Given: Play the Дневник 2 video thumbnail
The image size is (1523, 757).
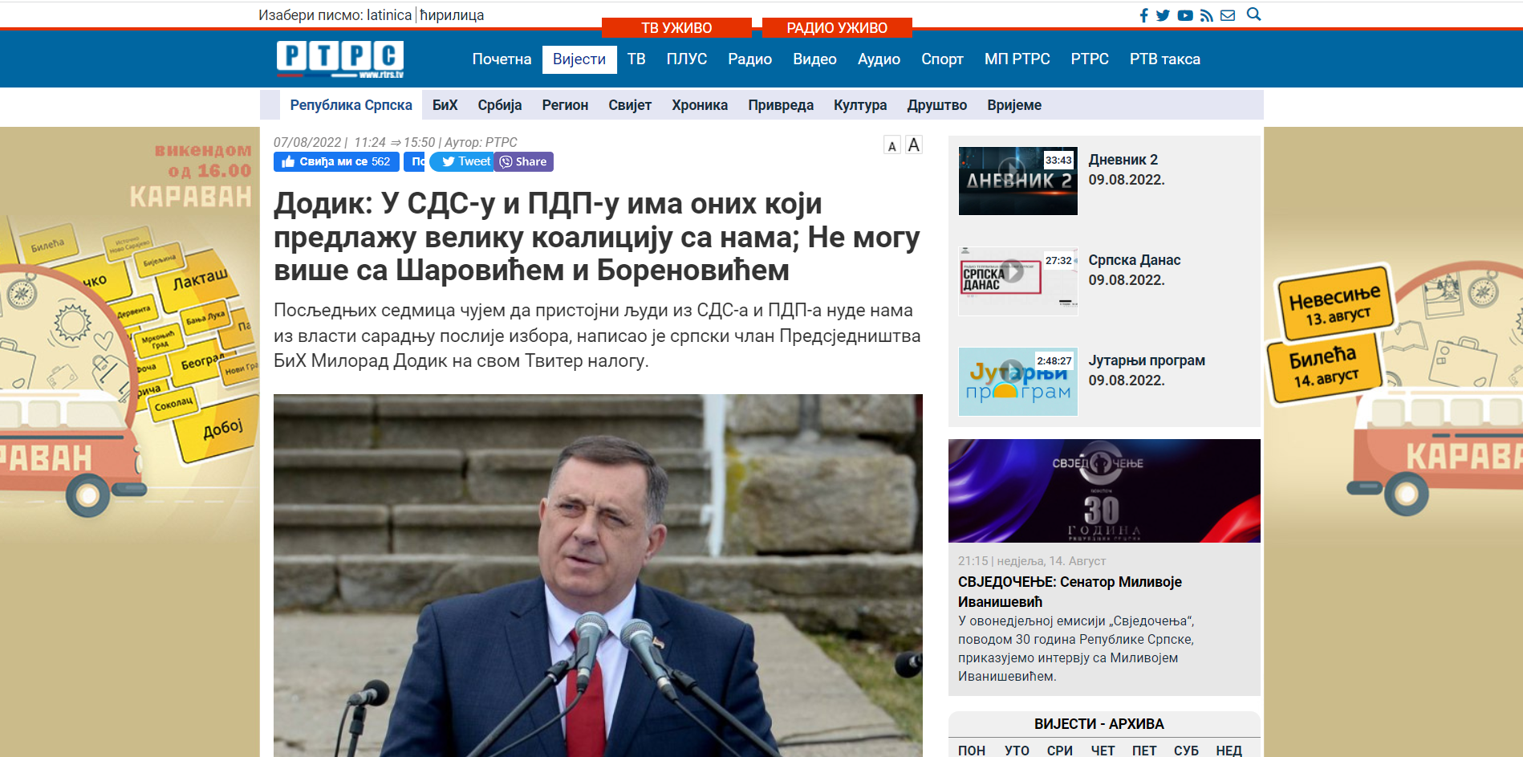Looking at the screenshot, I should pos(1018,181).
